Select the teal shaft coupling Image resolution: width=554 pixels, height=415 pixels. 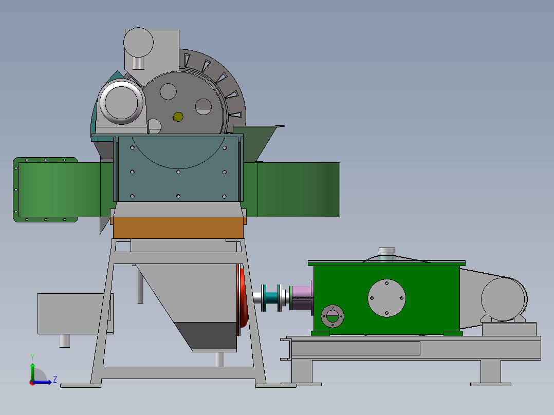(x=272, y=297)
